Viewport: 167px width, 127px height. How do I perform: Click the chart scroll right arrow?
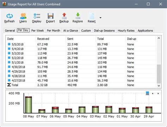(158, 93)
